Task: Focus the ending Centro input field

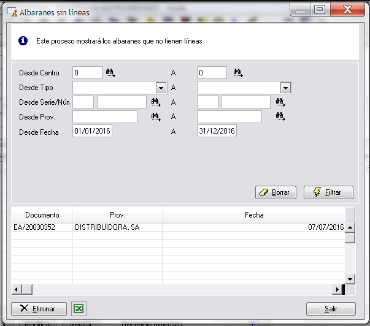Action: [212, 72]
